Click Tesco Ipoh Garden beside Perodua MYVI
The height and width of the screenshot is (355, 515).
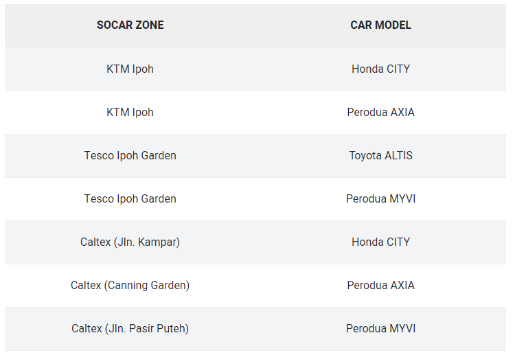[x=130, y=198]
